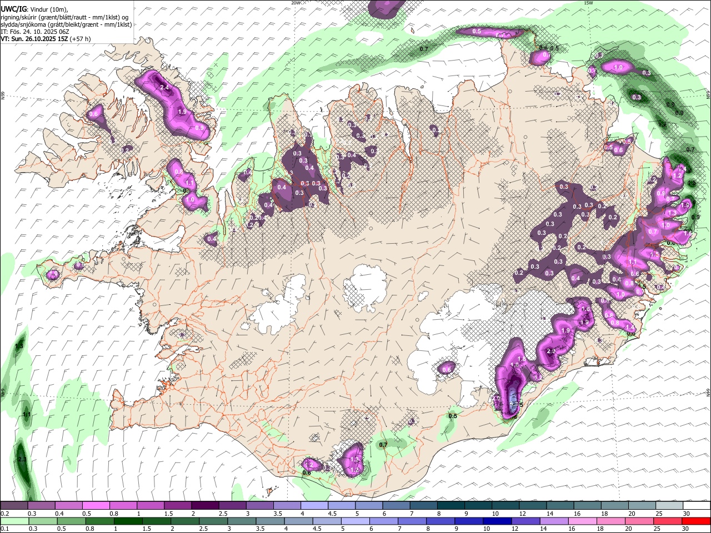Click the 2.3 rain value over the sea

22,460
